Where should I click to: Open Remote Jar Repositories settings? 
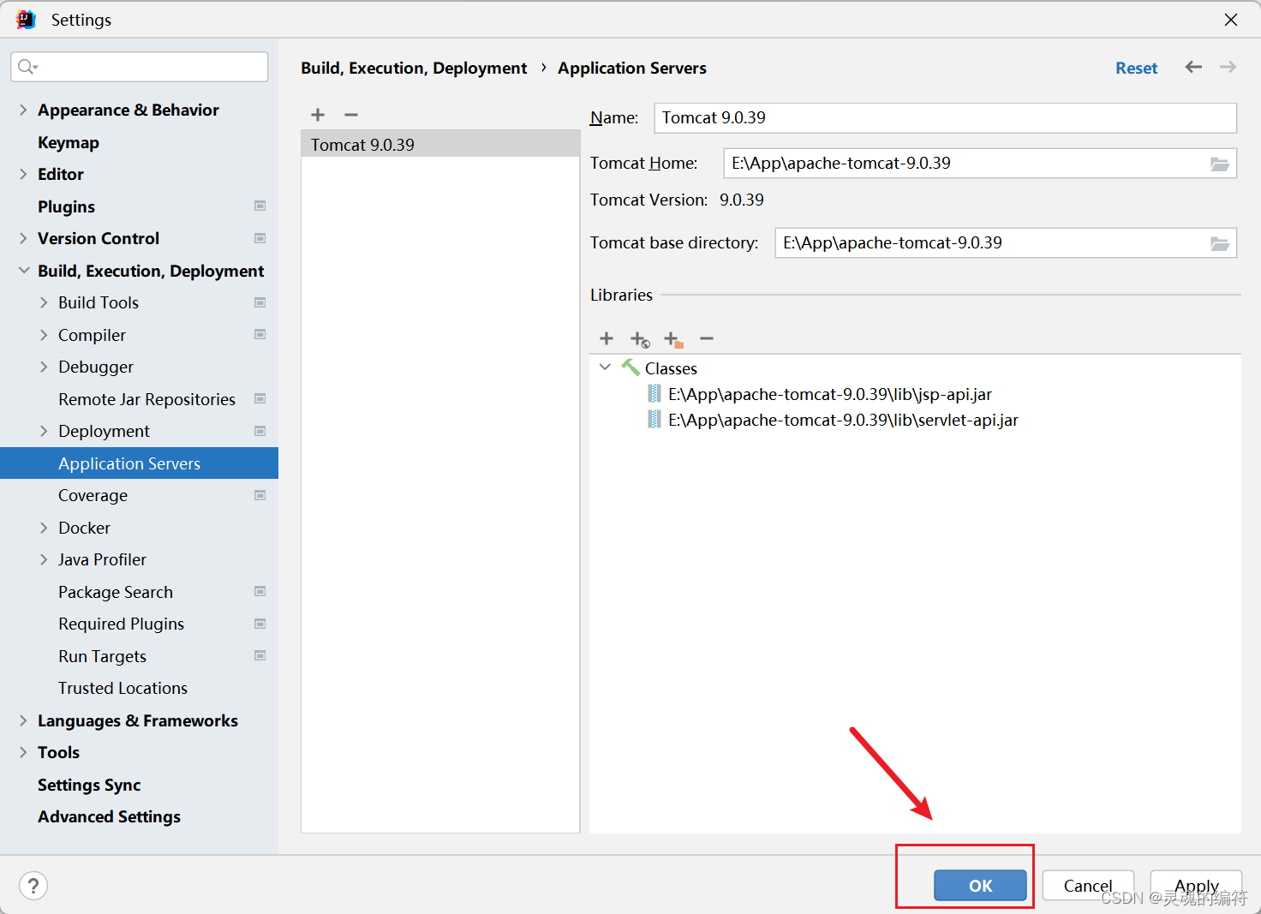pos(146,399)
